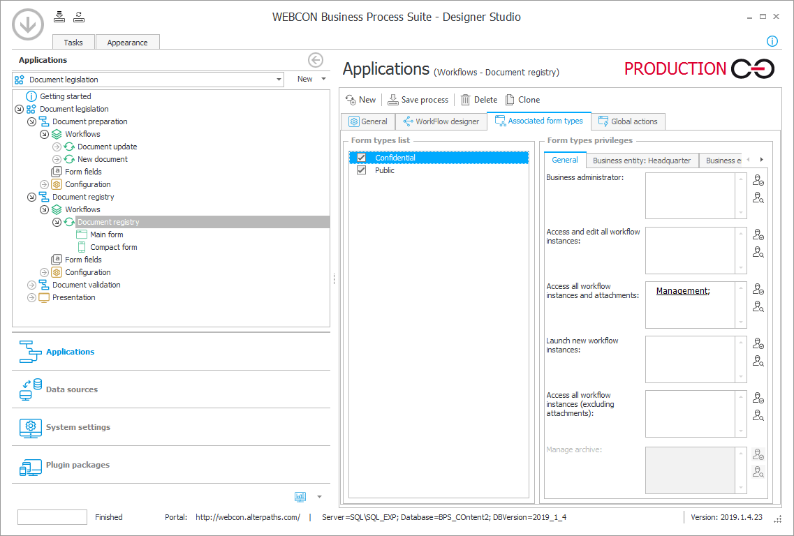Viewport: 794px width, 536px height.
Task: Click the empty field in status bar
Action: click(52, 516)
